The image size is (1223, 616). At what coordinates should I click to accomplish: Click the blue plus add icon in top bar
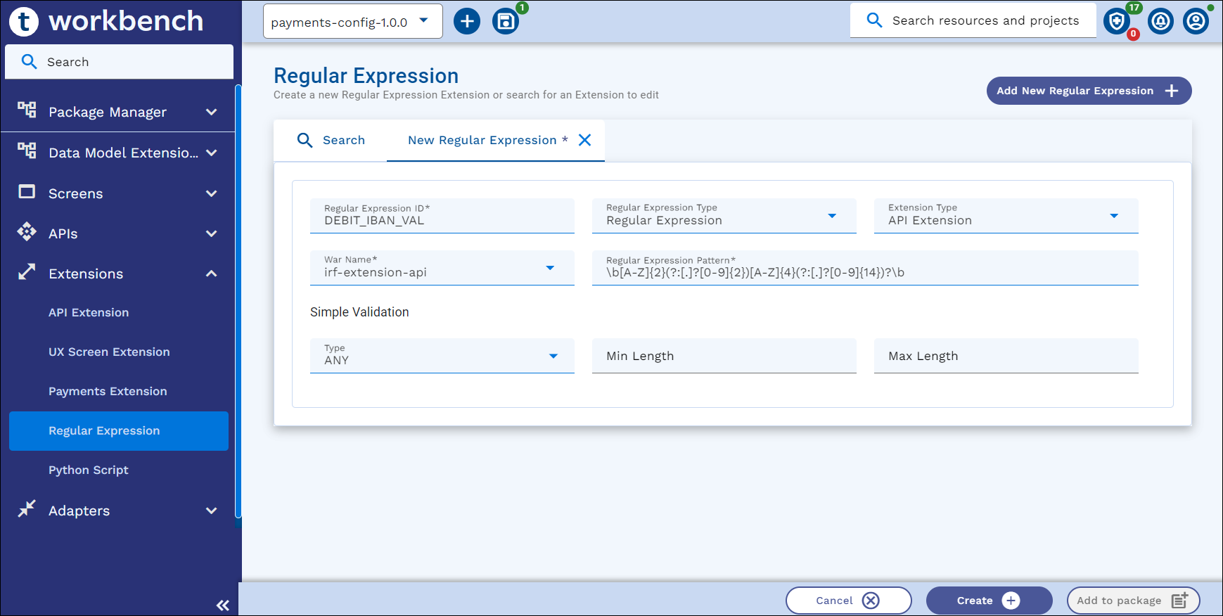[x=467, y=21]
